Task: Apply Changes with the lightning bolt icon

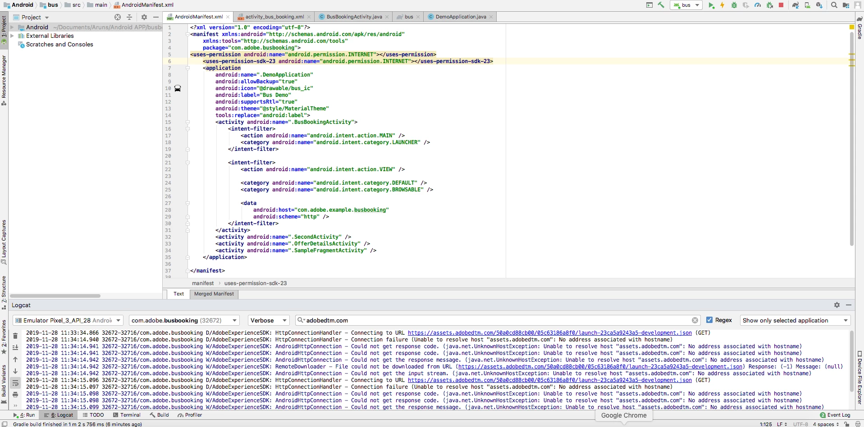Action: [x=722, y=5]
